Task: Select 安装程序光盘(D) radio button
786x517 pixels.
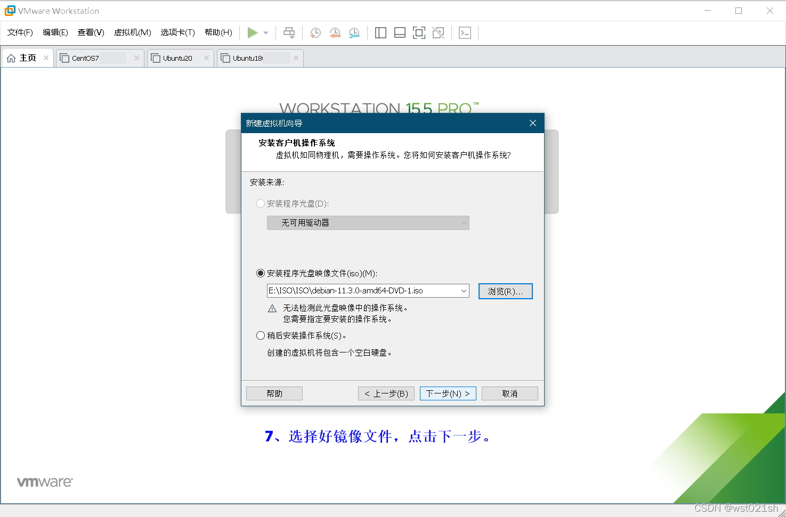Action: click(x=261, y=203)
